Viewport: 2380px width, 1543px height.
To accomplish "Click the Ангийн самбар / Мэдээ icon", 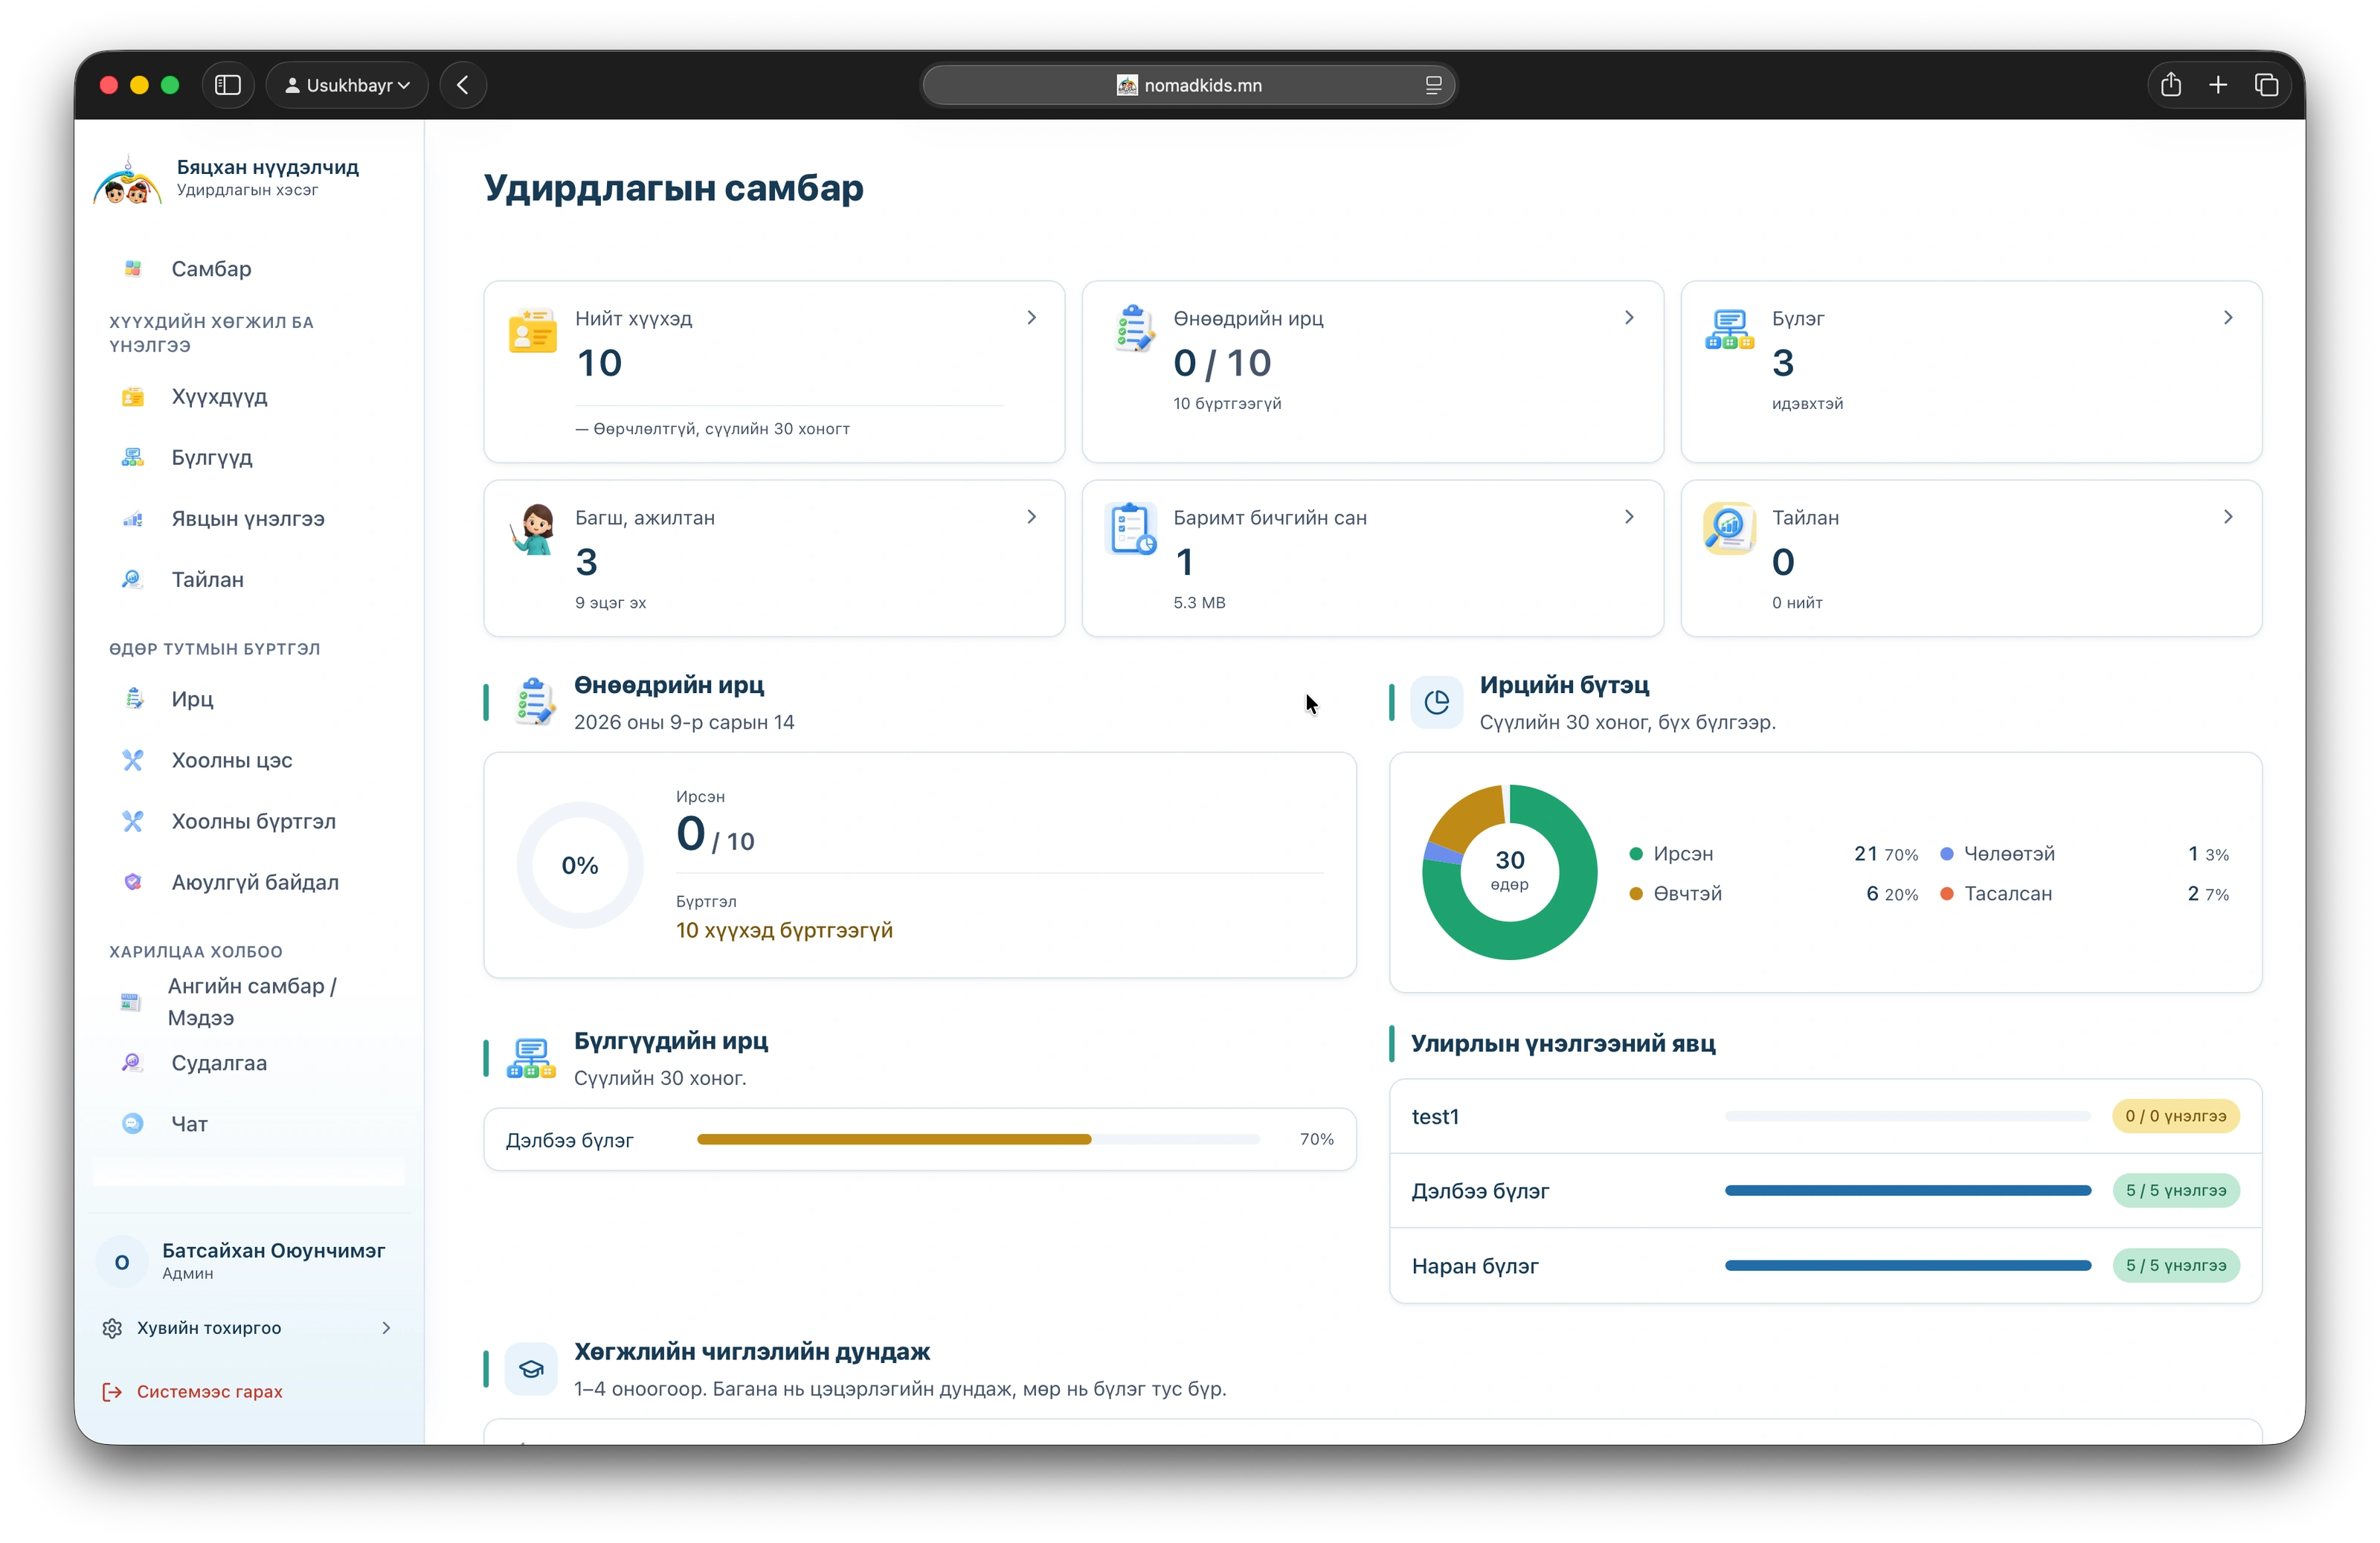I will pos(130,1002).
